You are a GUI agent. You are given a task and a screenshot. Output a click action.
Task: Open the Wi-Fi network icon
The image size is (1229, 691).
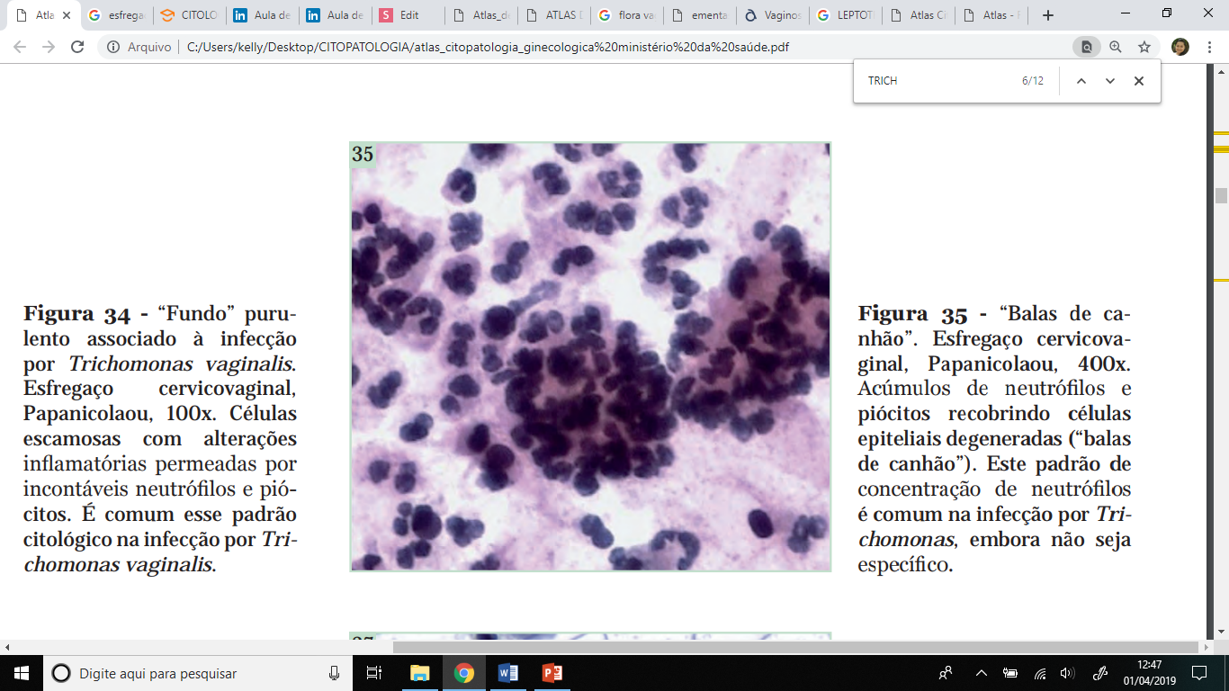pos(1040,673)
